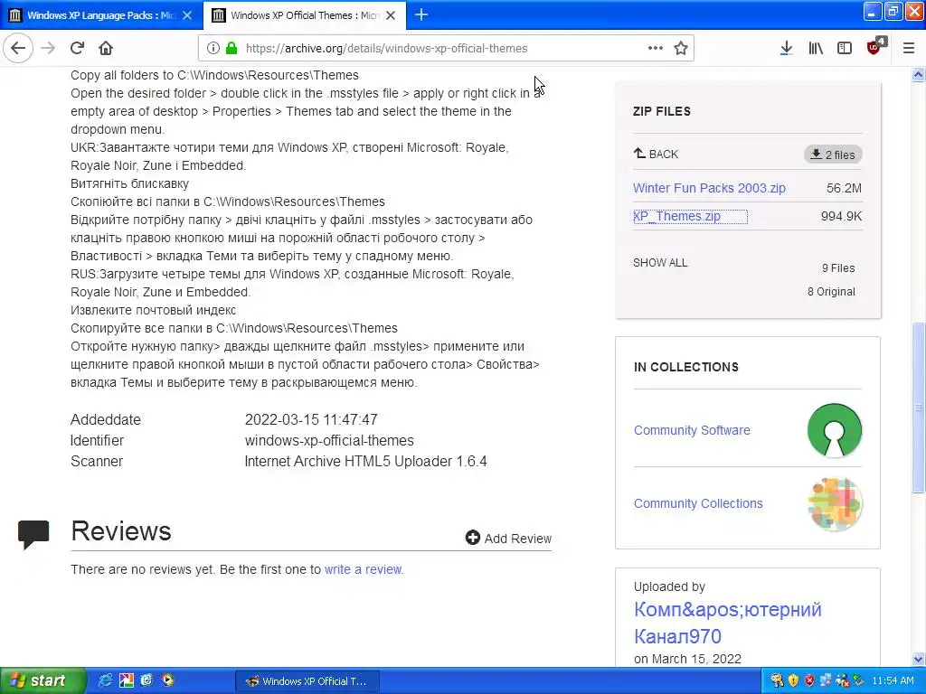The width and height of the screenshot is (926, 694).
Task: Open the Community Software collection link
Action: coord(692,430)
